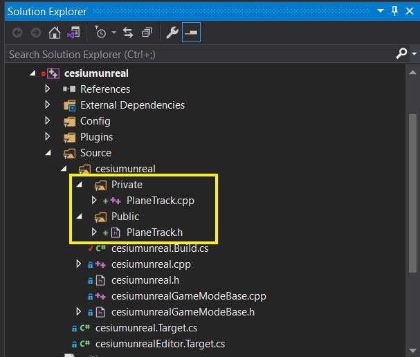Open the Solution Explorer window position dropdown
Screen dimensions: 420x357
tap(381, 10)
